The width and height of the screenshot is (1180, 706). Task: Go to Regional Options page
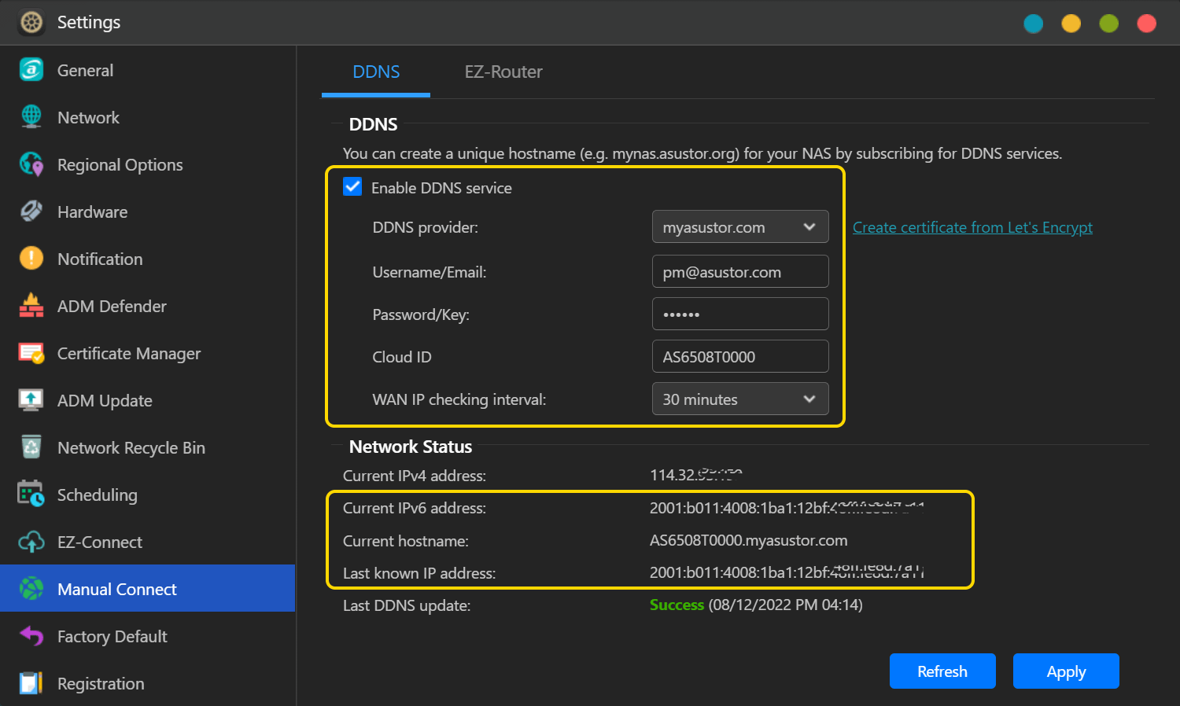(x=148, y=164)
